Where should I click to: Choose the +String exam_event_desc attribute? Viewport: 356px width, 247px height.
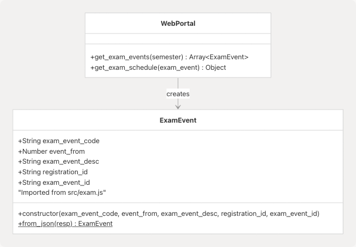(x=59, y=161)
